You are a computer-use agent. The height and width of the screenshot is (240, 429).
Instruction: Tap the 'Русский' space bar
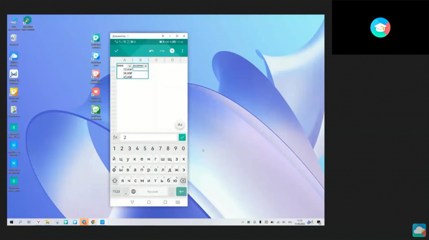pyautogui.click(x=152, y=191)
